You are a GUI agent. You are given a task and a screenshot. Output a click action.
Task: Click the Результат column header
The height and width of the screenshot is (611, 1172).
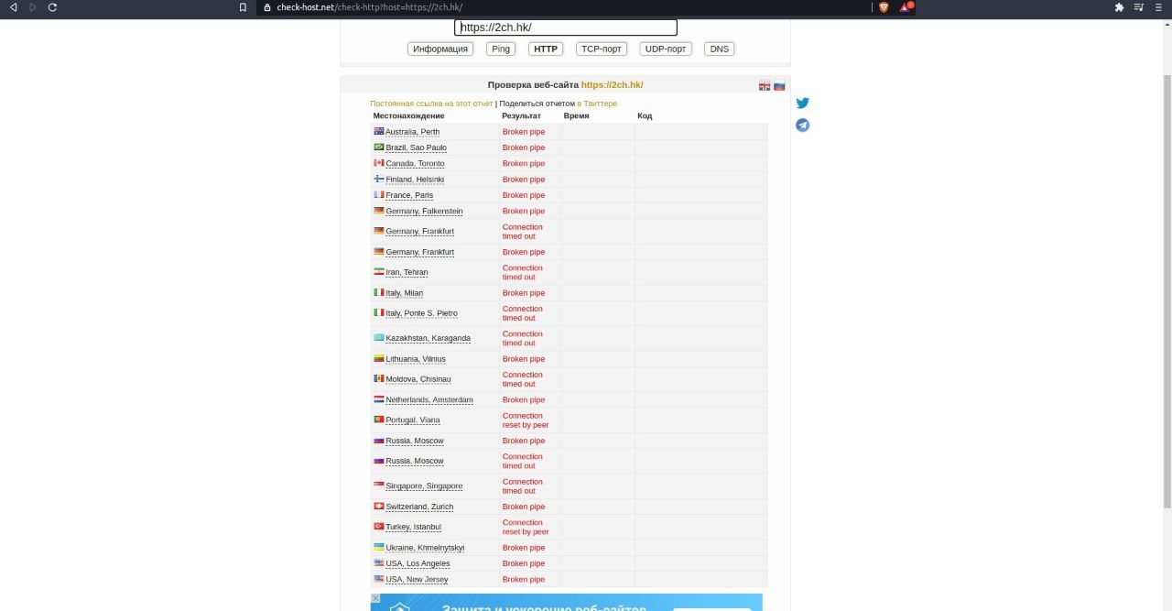click(x=521, y=116)
